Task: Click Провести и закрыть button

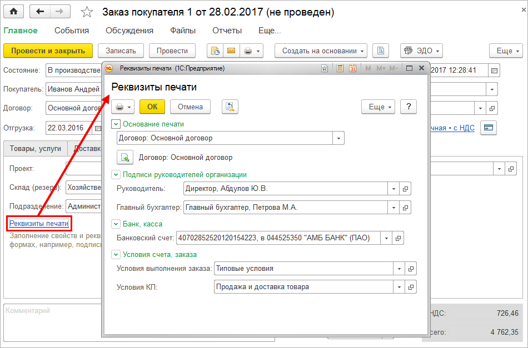Action: pos(48,51)
